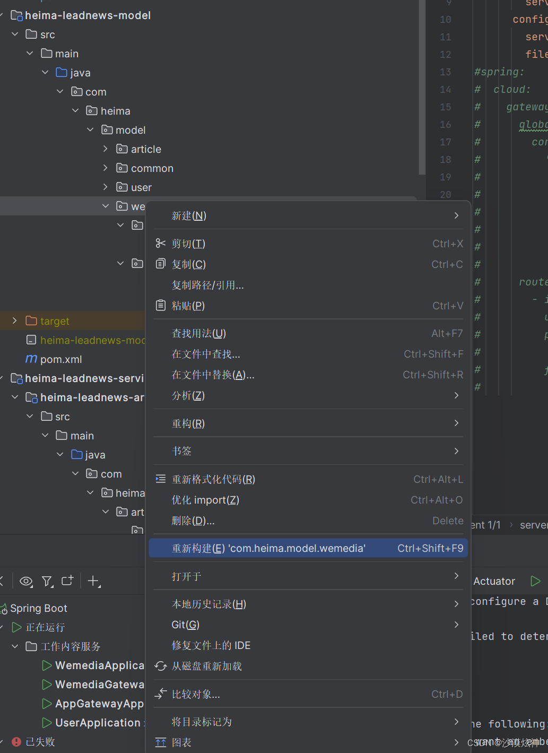The width and height of the screenshot is (548, 753).
Task: Toggle the group-services icon in Services toolbar
Action: (67, 581)
